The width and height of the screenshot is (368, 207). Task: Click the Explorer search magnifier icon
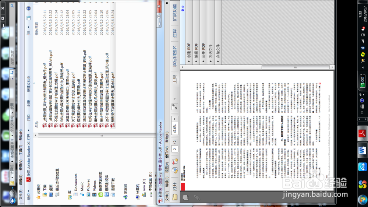pyautogui.click(x=12, y=6)
